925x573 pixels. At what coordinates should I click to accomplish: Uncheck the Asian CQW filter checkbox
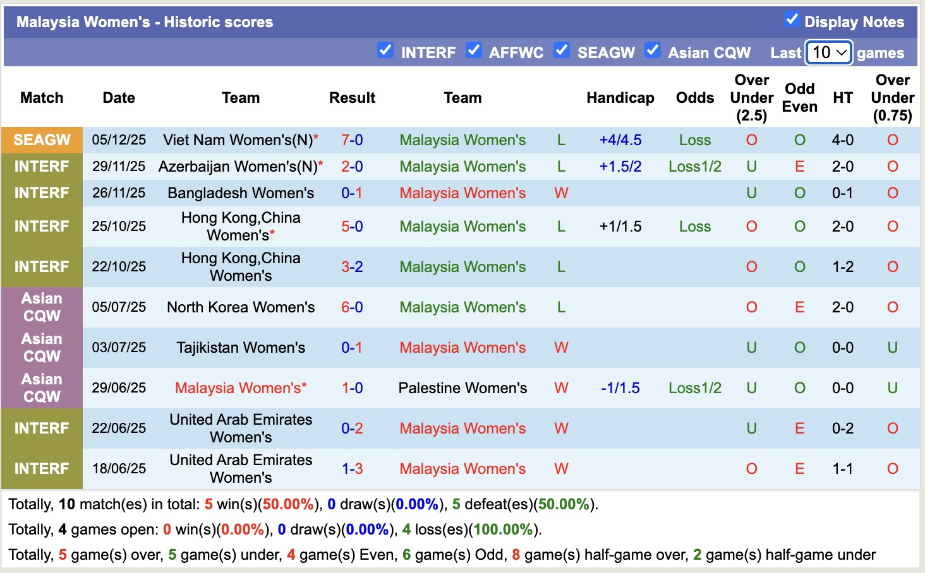652,50
